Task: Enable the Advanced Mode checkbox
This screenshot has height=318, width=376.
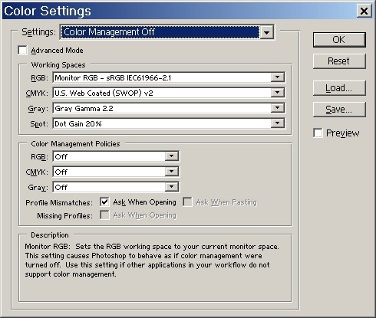Action: 22,50
